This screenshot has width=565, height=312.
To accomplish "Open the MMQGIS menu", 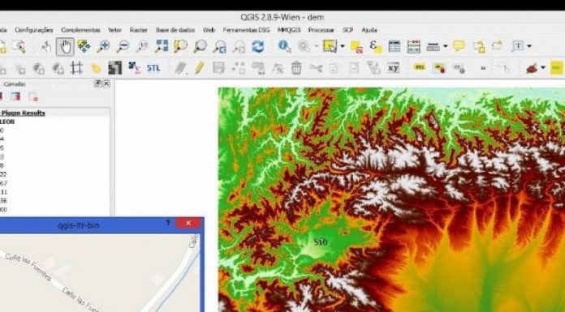I will [x=289, y=30].
